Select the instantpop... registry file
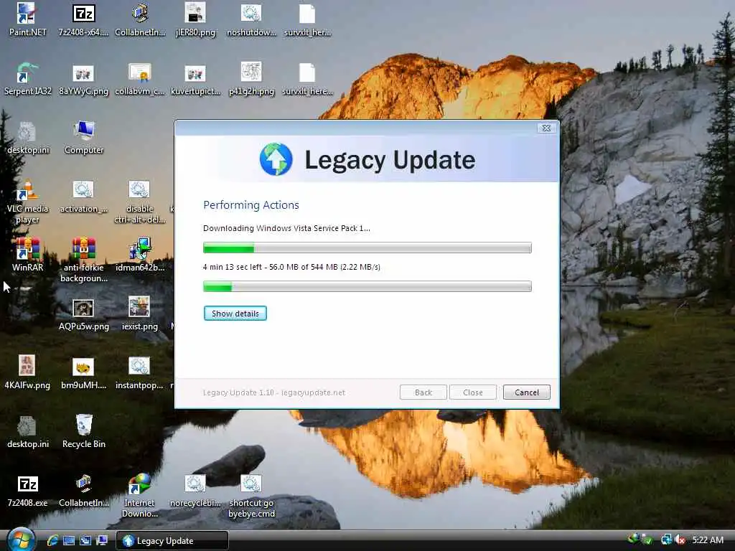735x551 pixels. [x=140, y=373]
